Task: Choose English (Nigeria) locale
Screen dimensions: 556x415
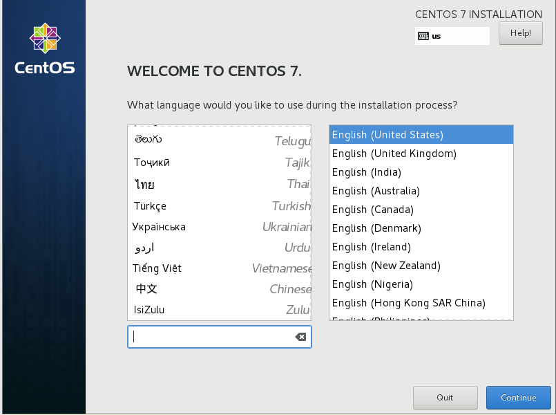Action: point(421,284)
